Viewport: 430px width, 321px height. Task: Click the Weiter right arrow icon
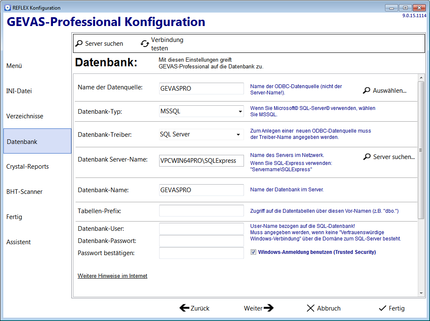tap(269, 308)
